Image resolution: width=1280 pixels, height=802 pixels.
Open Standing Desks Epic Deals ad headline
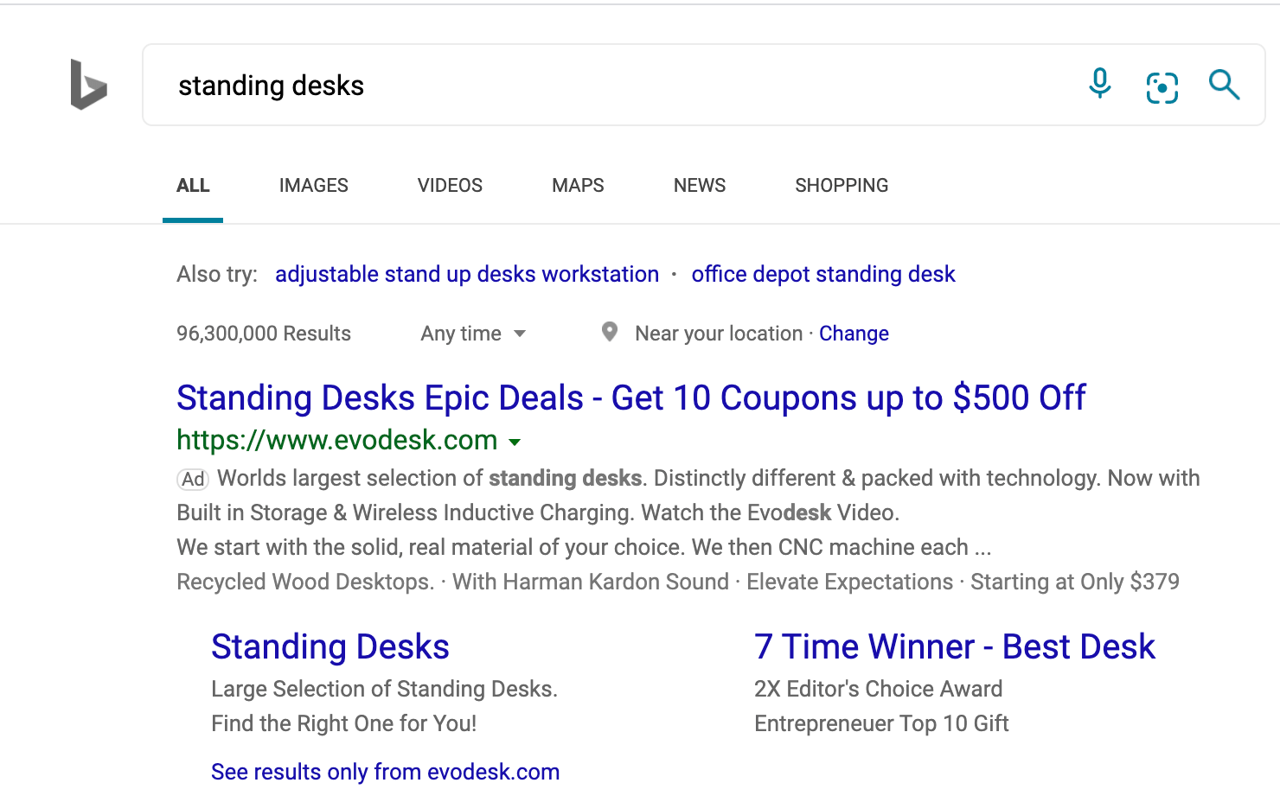point(630,398)
